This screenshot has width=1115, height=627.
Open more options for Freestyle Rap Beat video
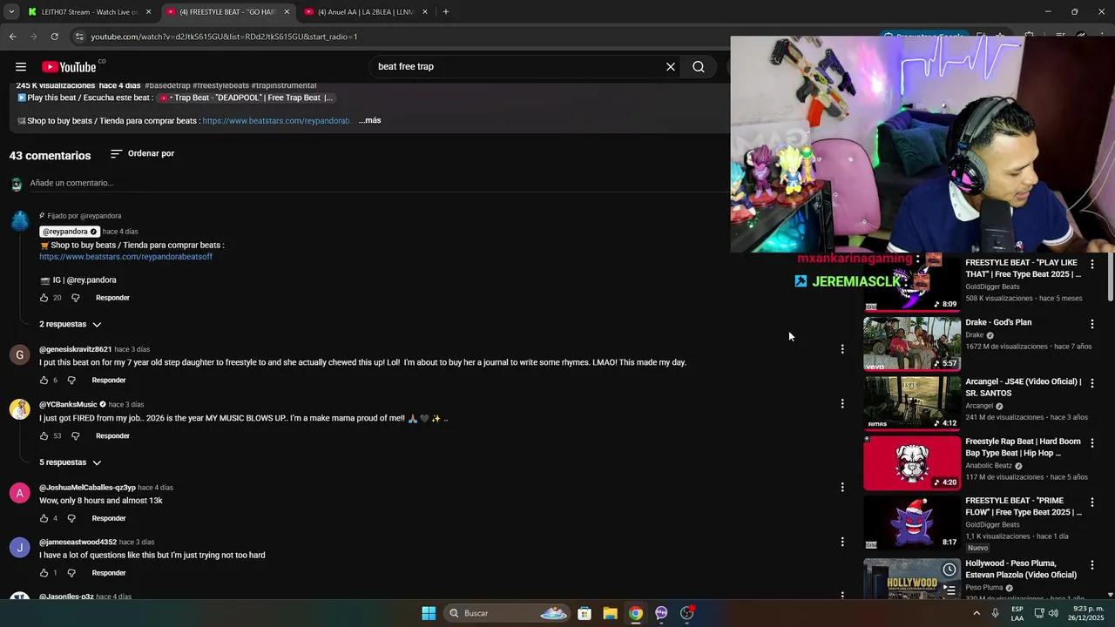coord(1092,443)
